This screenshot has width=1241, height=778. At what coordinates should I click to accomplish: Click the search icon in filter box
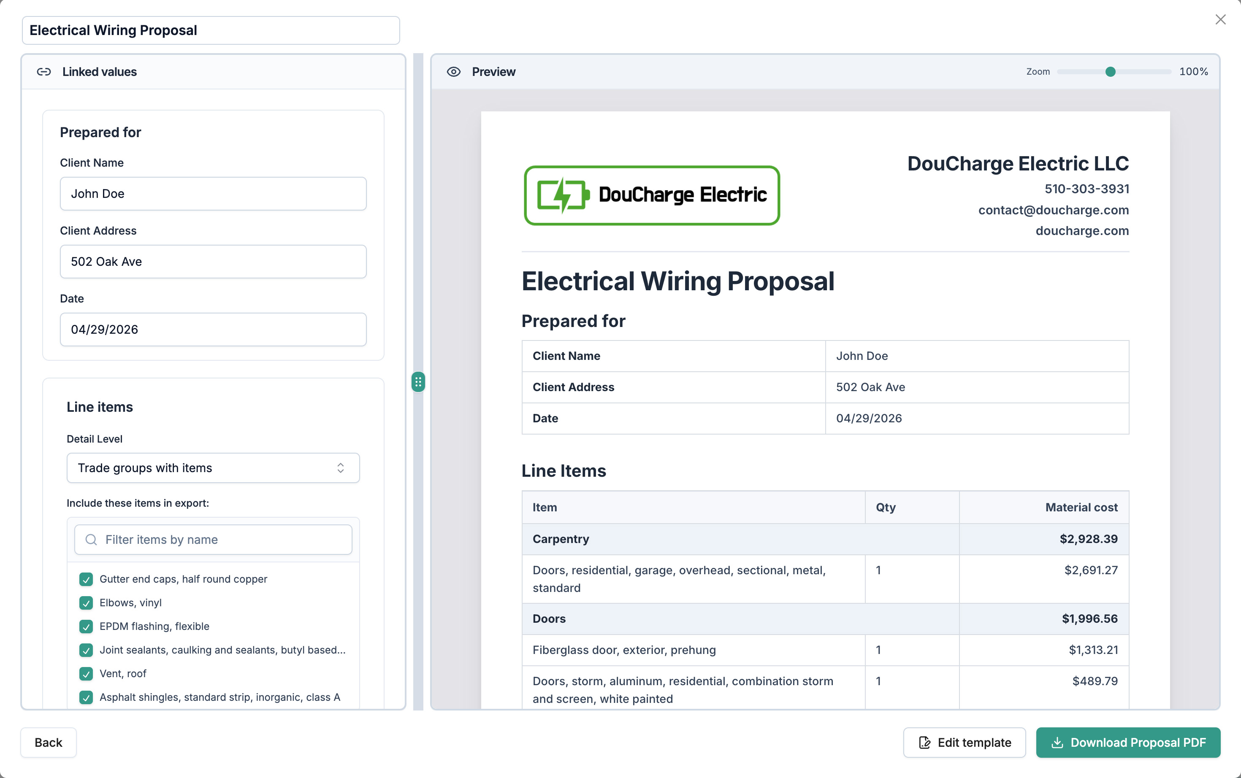point(91,539)
